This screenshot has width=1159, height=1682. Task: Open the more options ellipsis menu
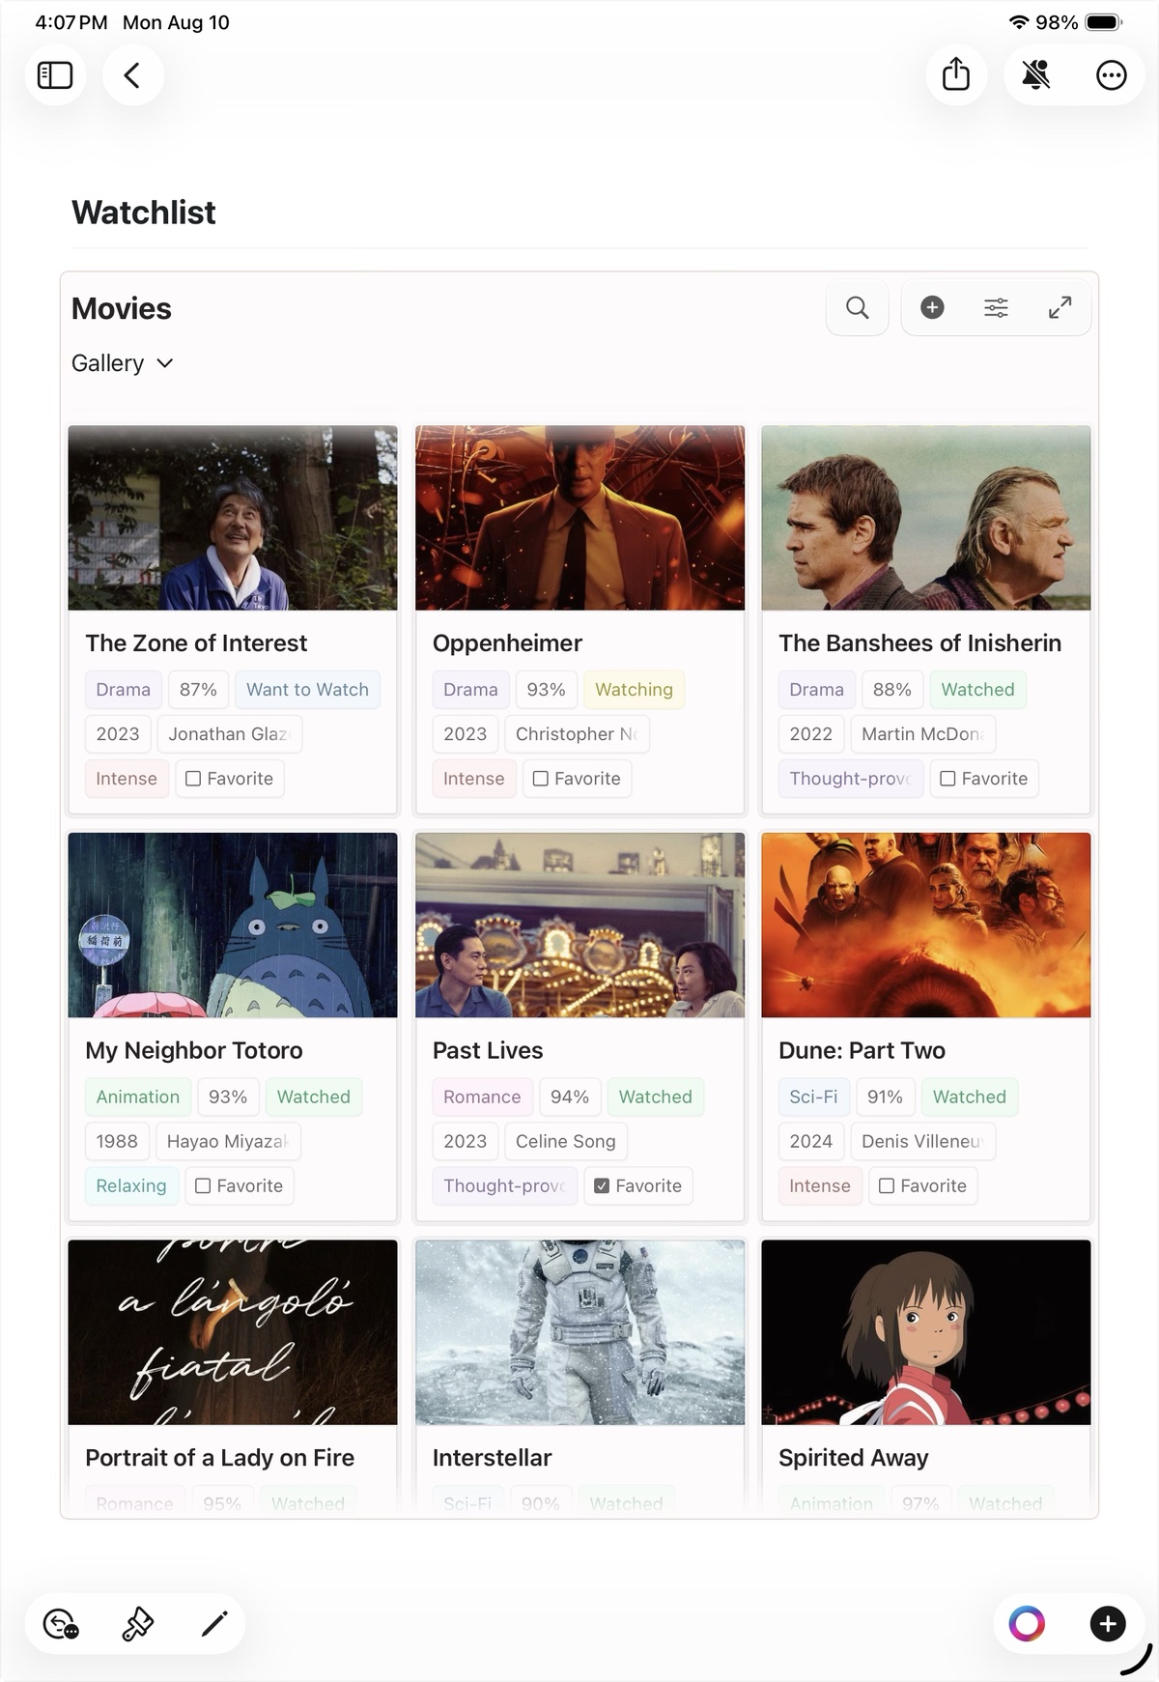point(1112,75)
